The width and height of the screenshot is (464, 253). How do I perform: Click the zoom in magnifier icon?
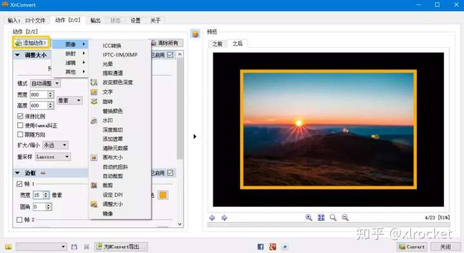click(309, 218)
